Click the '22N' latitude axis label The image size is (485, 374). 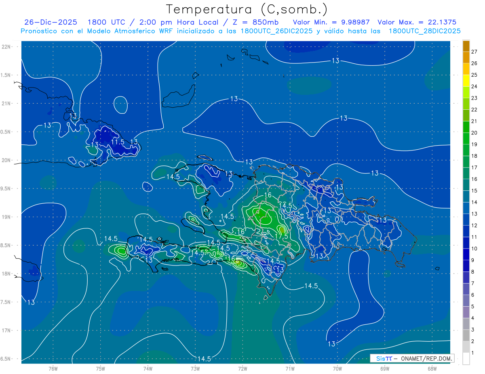[x=7, y=47]
